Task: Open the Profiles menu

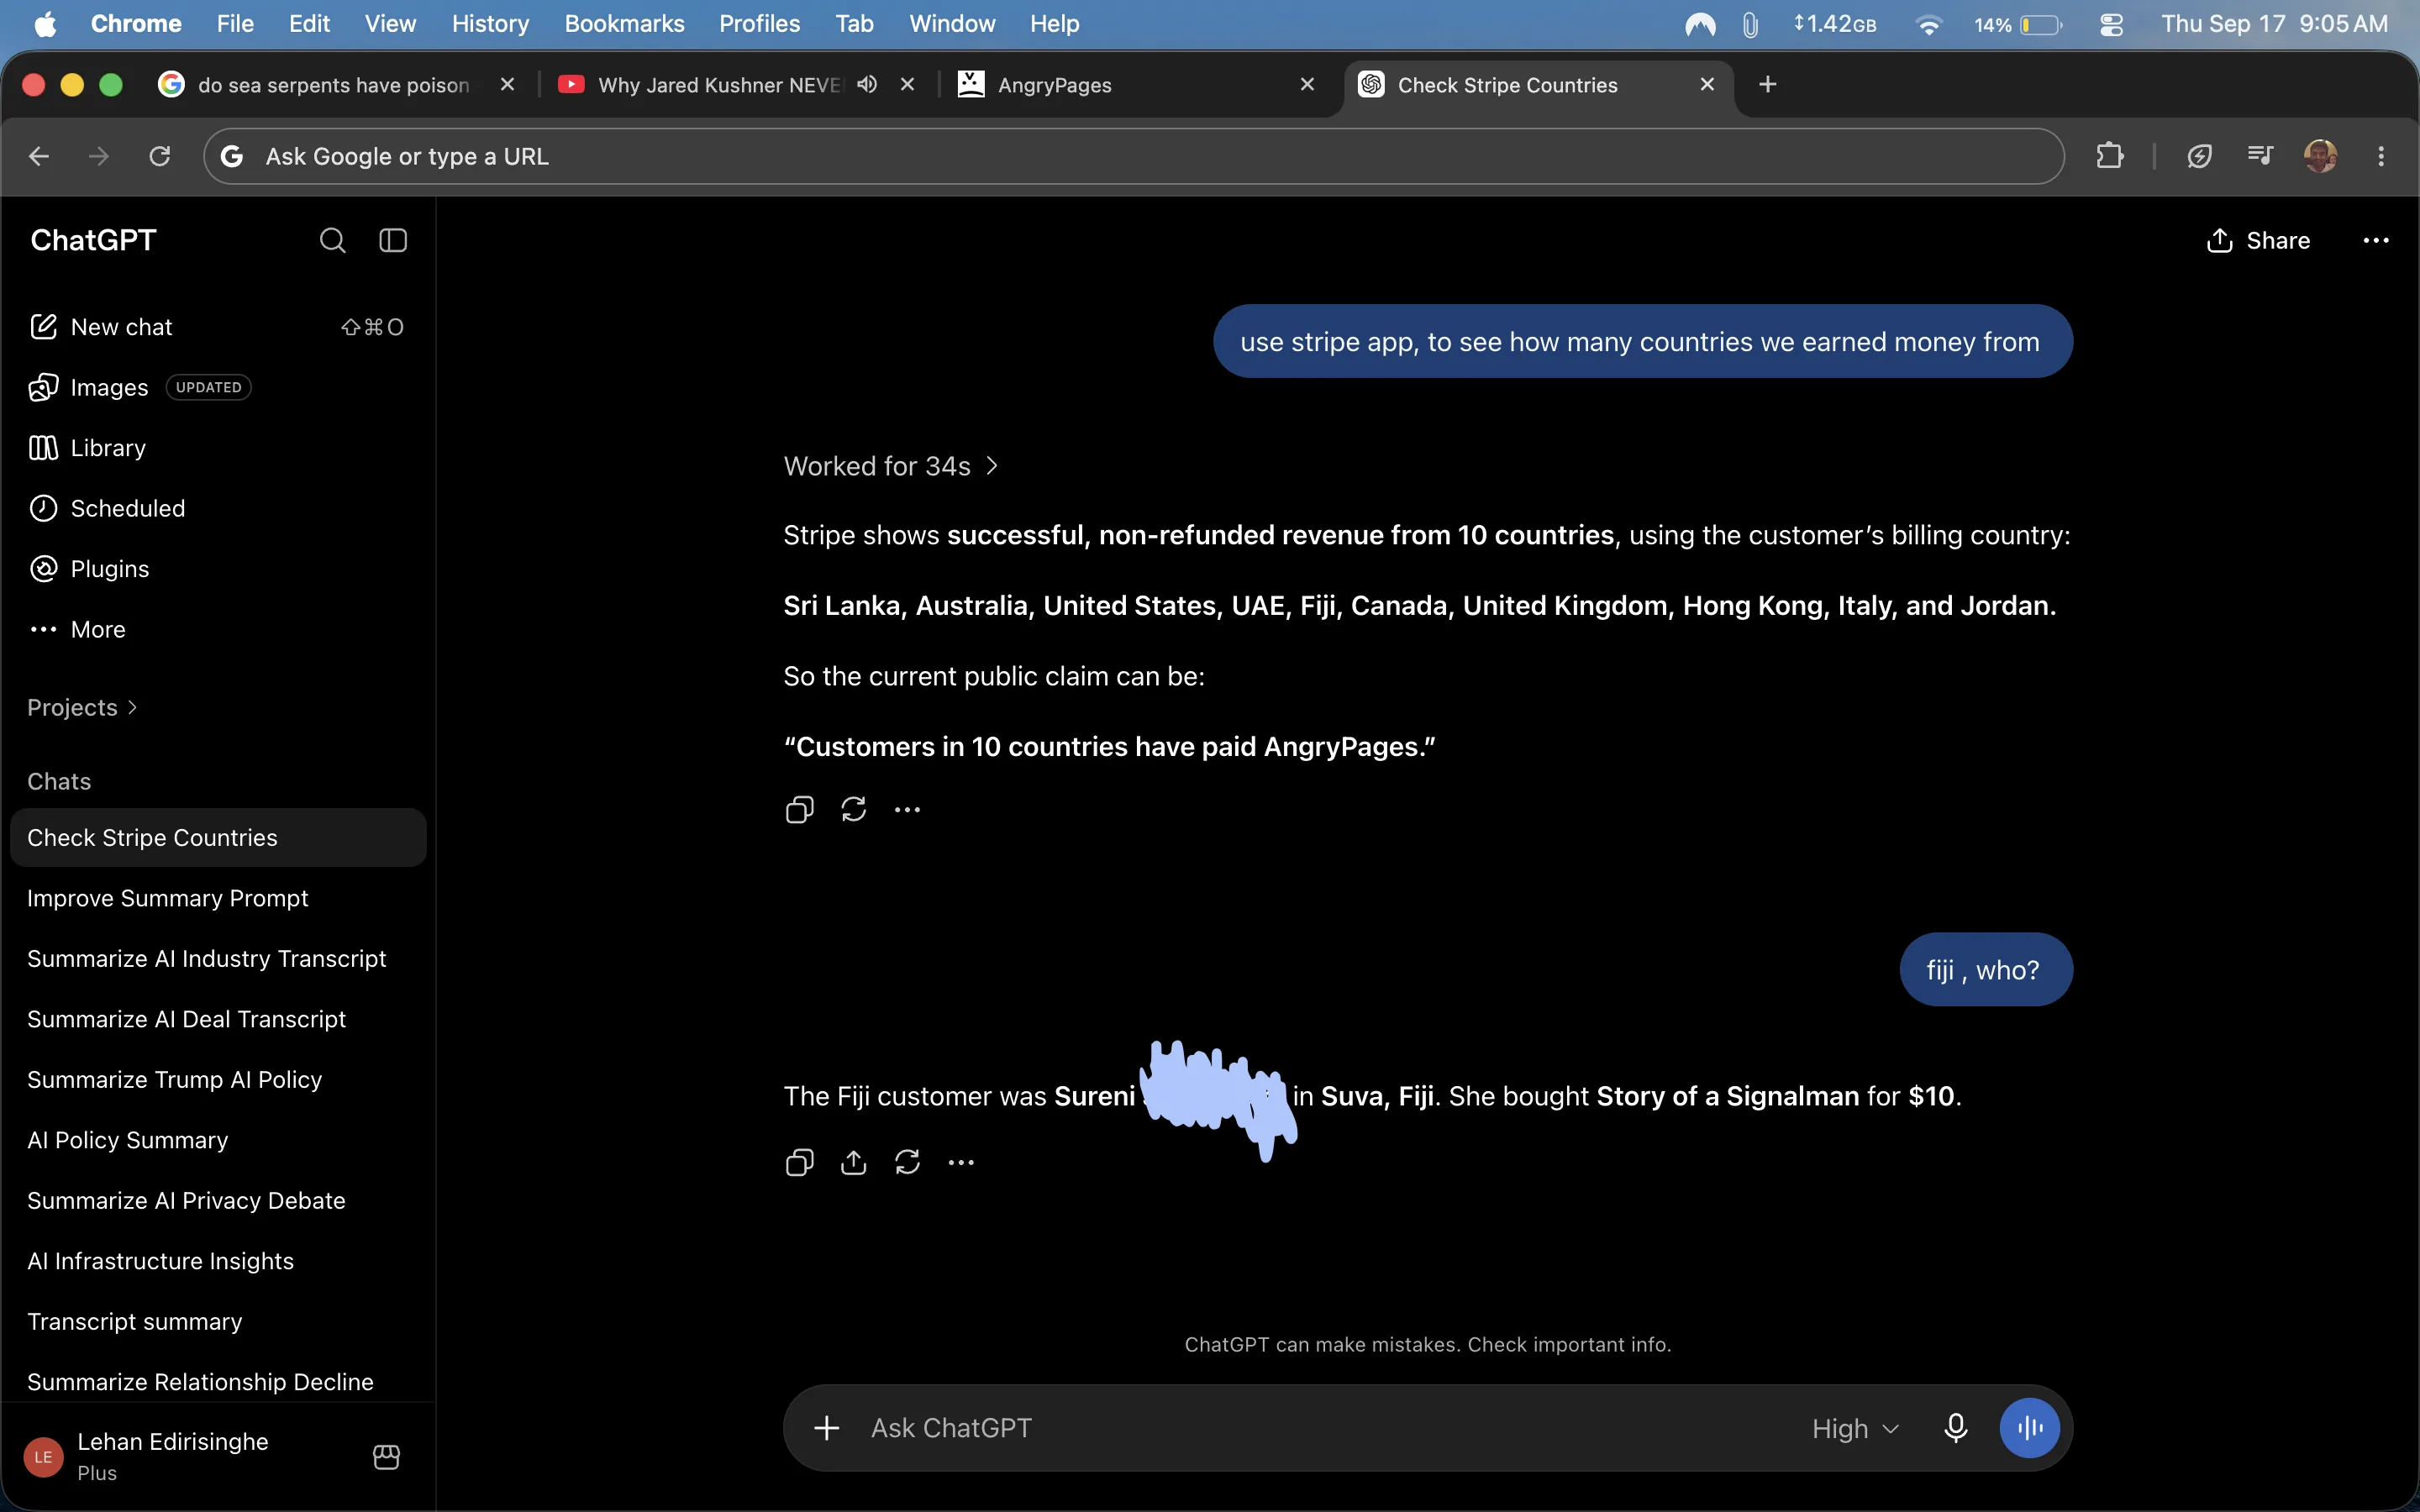Action: [759, 23]
